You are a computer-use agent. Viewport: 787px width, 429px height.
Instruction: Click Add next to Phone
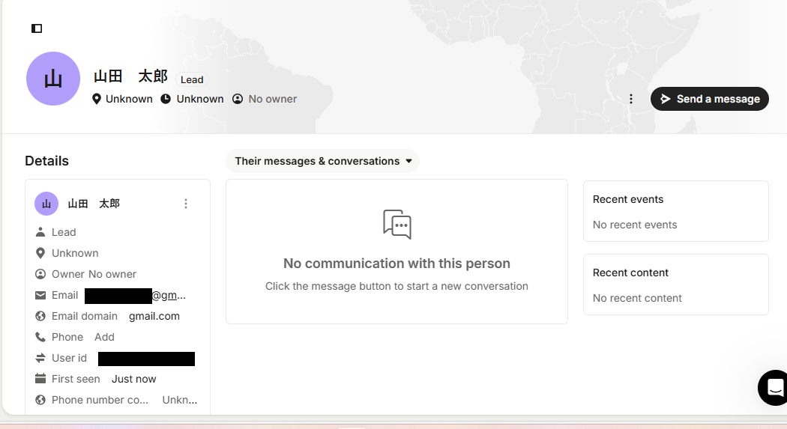[x=104, y=337]
